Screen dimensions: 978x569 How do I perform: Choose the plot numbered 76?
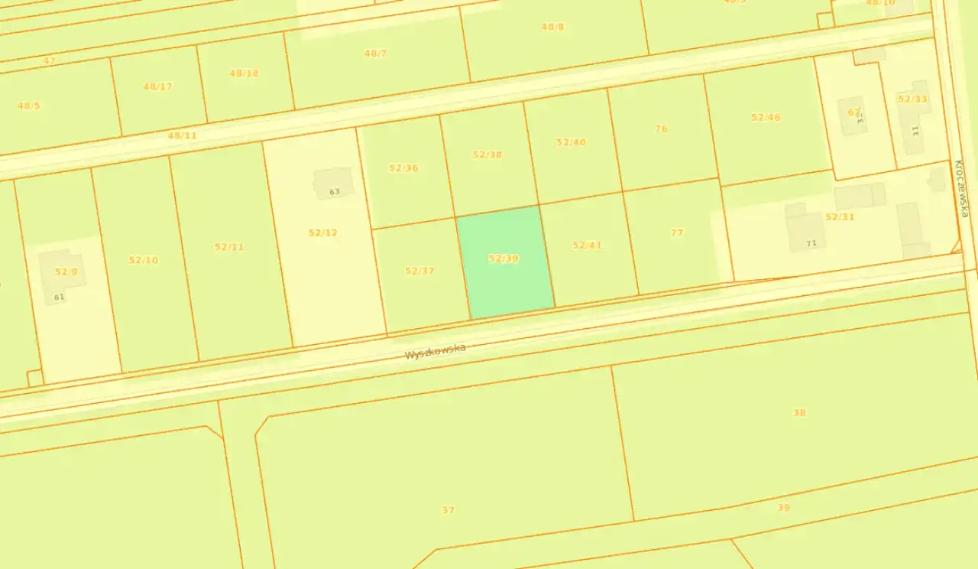pyautogui.click(x=661, y=129)
